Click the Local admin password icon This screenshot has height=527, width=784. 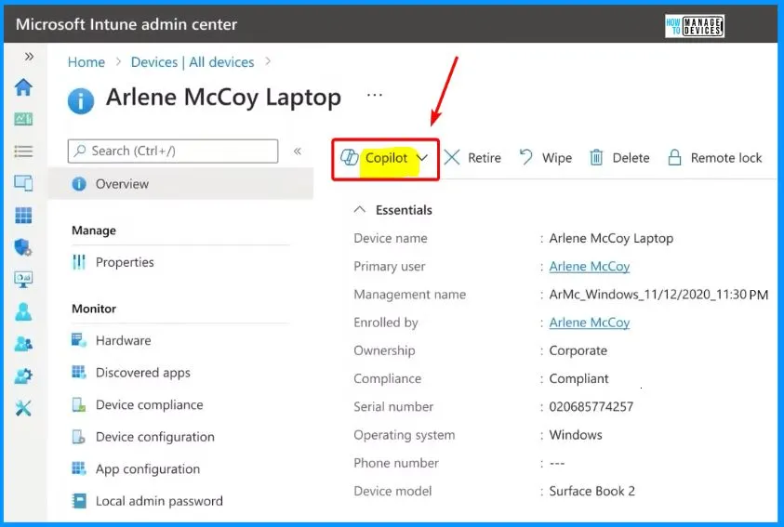(79, 501)
